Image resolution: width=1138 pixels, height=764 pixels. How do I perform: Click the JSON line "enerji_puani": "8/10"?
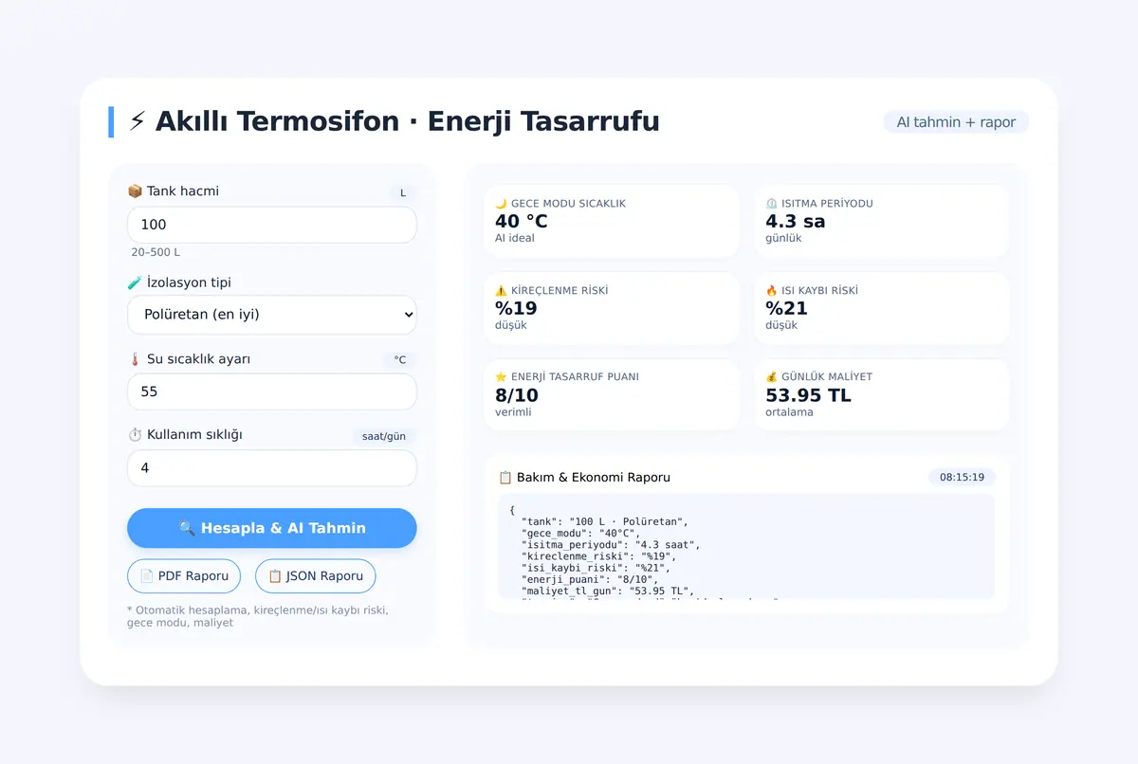[589, 579]
